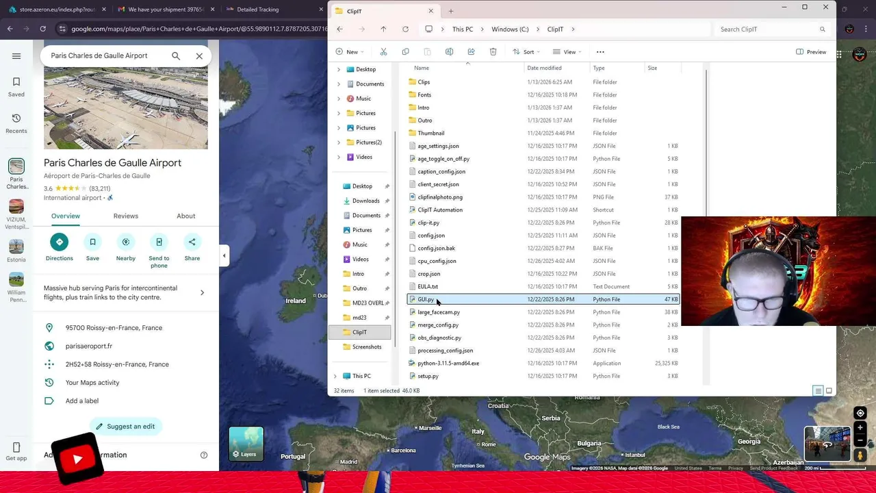Open Google Maps hamburger menu
Image resolution: width=876 pixels, height=493 pixels.
tap(16, 56)
